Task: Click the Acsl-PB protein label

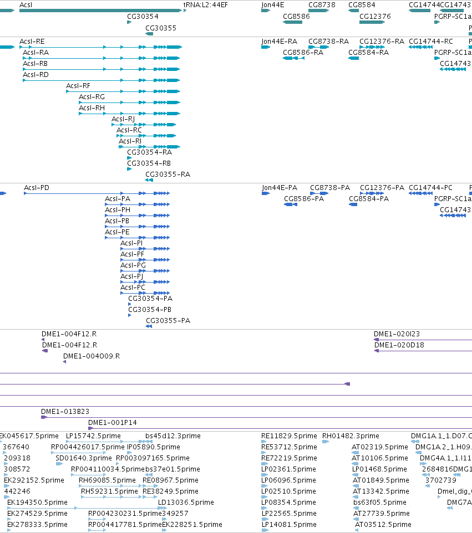Action: (117, 221)
